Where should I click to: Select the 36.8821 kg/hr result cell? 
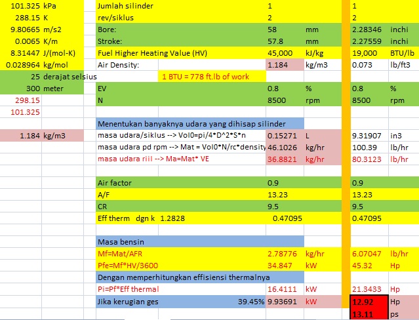pyautogui.click(x=285, y=159)
